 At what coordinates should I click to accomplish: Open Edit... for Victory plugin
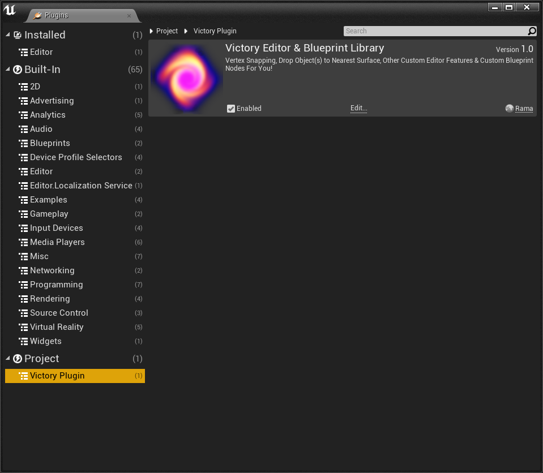tap(358, 108)
